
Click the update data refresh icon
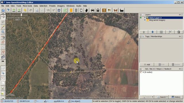coord(59,10)
